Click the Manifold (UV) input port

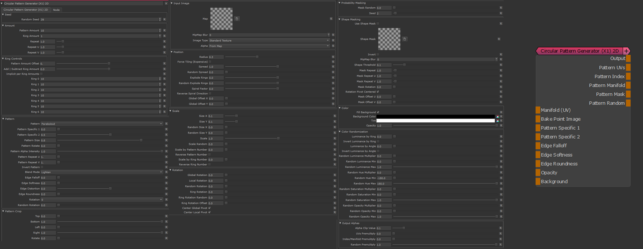coord(538,110)
